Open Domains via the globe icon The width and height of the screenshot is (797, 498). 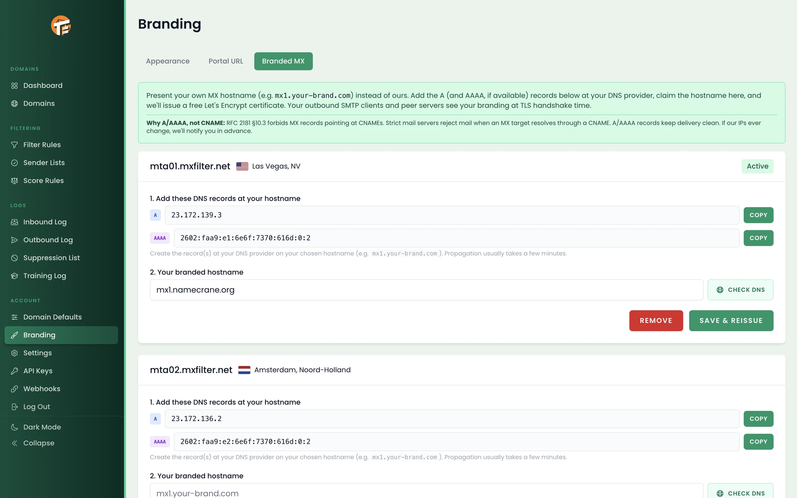tap(14, 103)
